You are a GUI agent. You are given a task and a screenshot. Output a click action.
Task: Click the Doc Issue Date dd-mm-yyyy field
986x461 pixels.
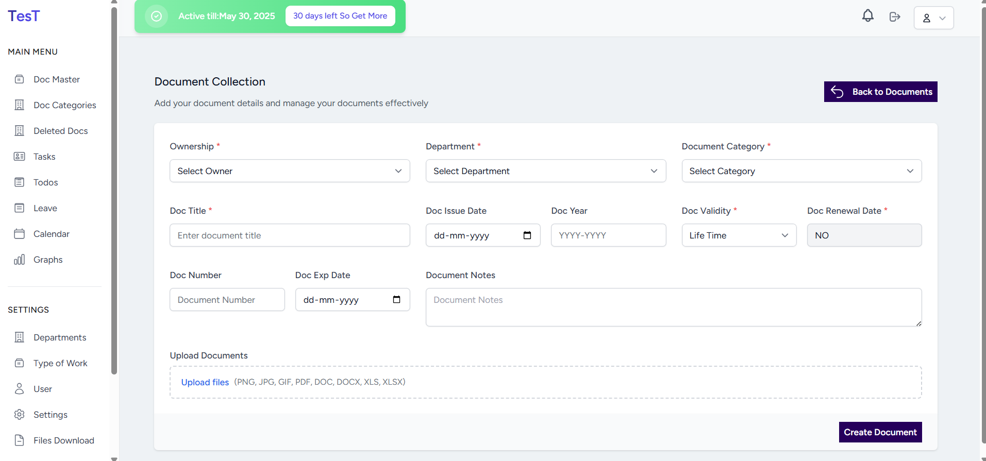[483, 235]
